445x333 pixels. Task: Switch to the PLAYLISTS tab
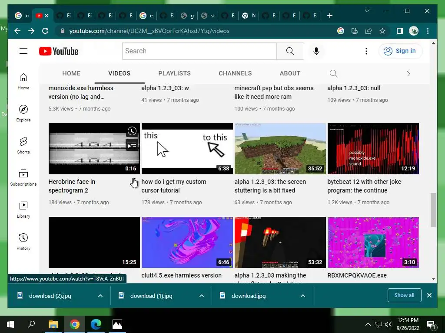(175, 73)
